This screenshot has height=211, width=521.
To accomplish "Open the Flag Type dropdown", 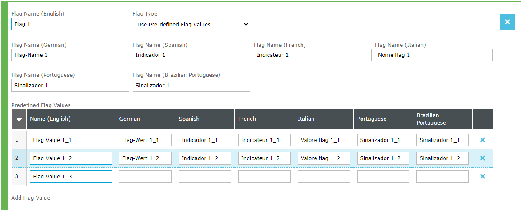I will click(191, 25).
